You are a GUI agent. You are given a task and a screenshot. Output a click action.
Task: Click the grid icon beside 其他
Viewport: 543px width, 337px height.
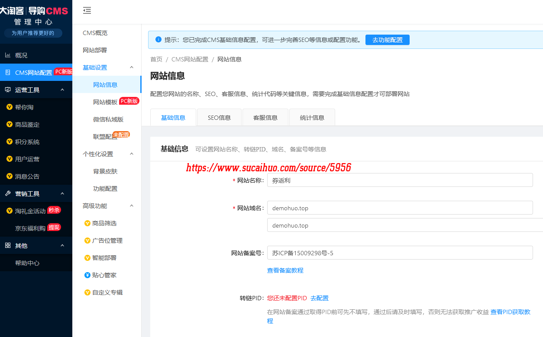[x=8, y=246]
